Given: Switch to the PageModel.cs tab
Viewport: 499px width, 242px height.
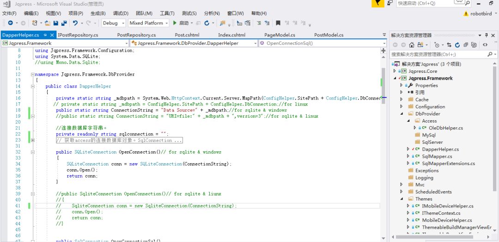Looking at the screenshot, I should tap(280, 35).
